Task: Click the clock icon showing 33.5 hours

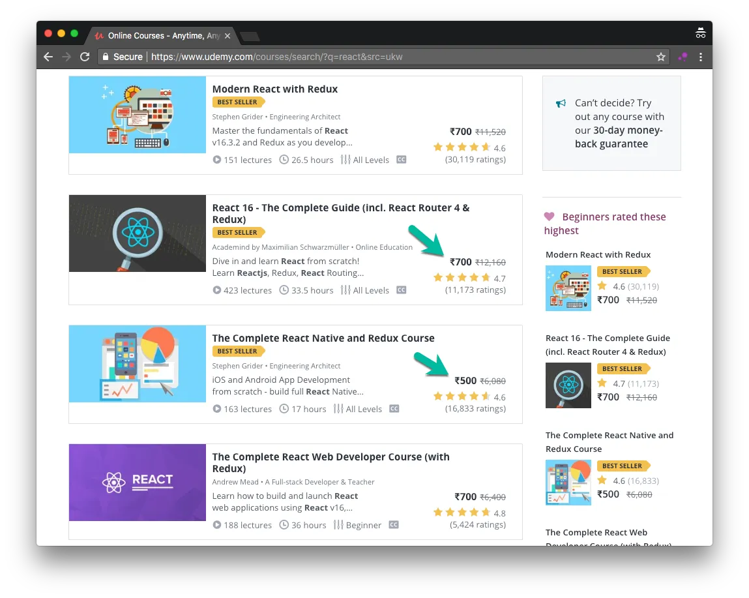Action: coord(284,290)
